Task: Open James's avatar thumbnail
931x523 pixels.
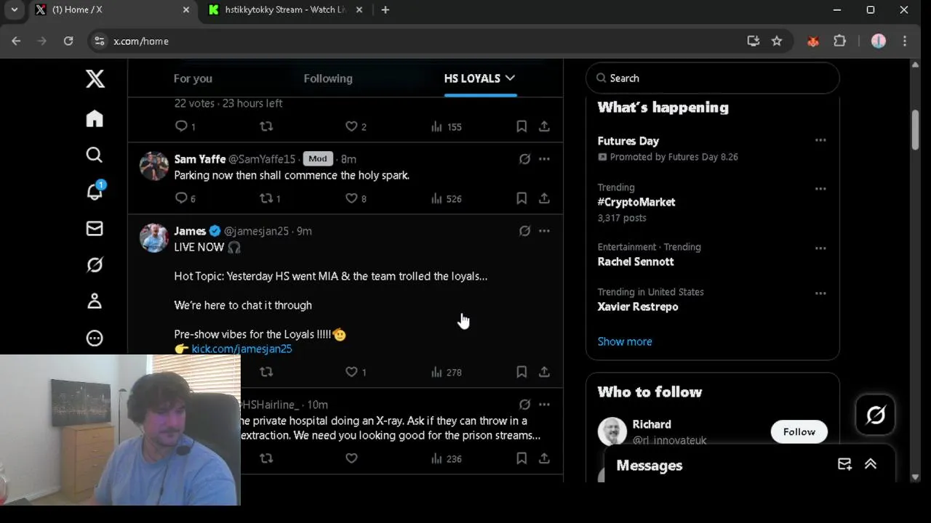Action: point(154,238)
